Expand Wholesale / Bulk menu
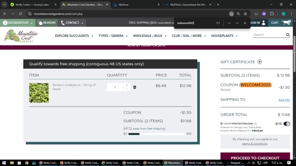 point(149,36)
